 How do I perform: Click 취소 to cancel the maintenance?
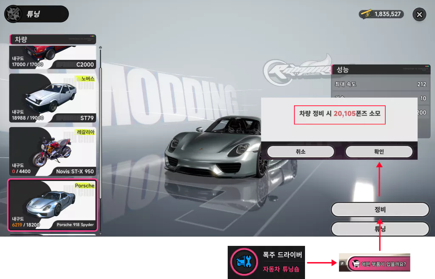coord(300,152)
